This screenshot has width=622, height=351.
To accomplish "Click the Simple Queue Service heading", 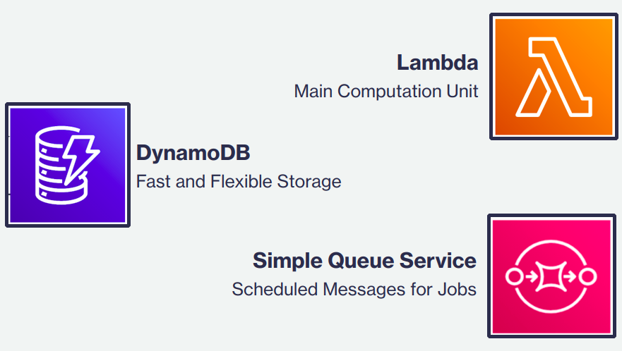I will (364, 261).
